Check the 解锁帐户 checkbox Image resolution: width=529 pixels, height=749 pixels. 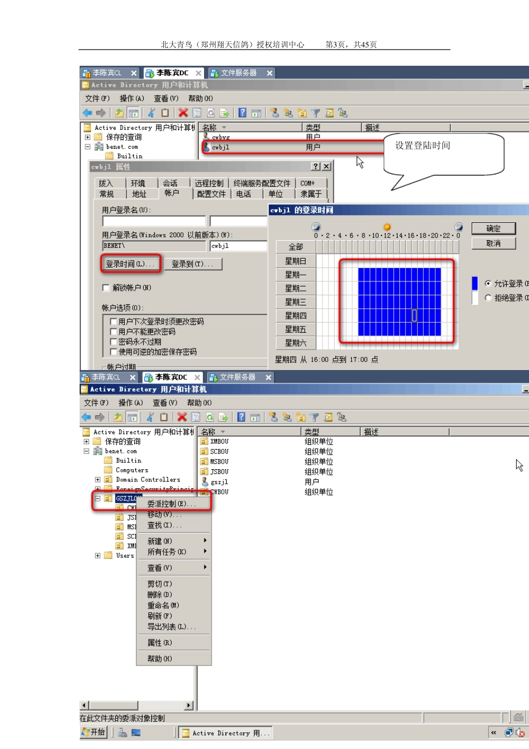tap(106, 288)
